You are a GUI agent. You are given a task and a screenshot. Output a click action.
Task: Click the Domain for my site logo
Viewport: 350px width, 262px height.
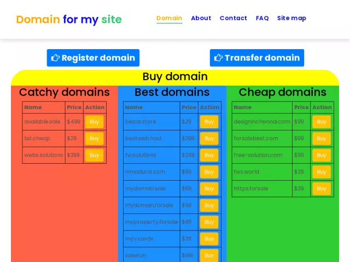coord(69,20)
